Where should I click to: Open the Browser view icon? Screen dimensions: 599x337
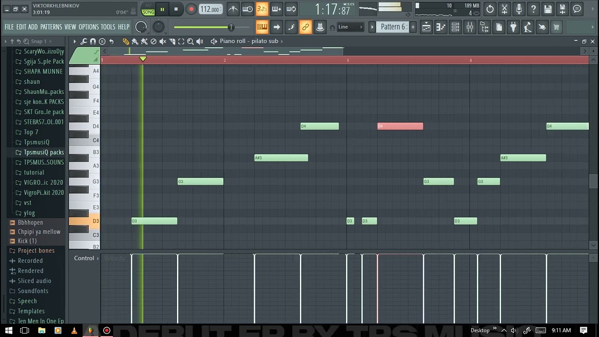(484, 27)
